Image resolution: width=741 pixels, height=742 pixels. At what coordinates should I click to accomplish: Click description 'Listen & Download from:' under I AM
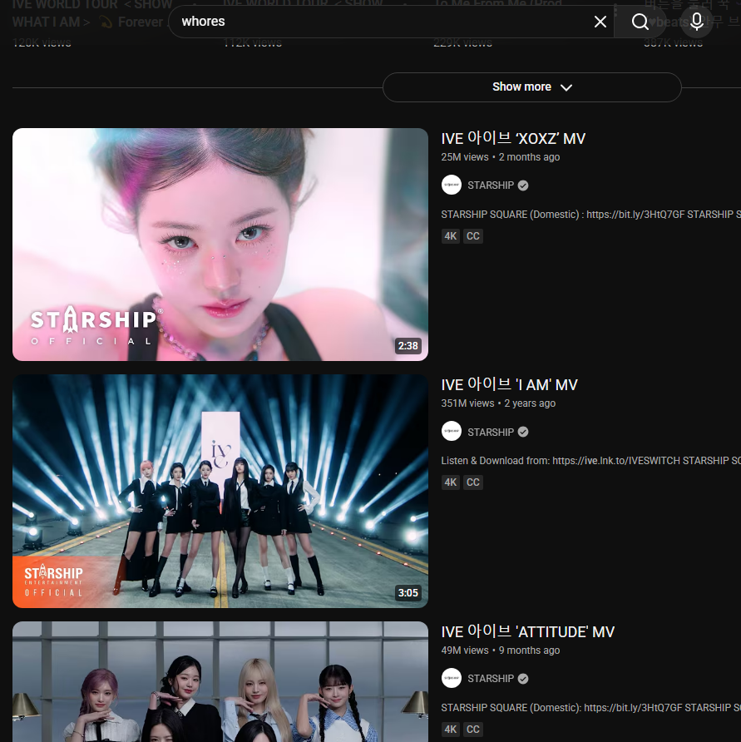[590, 461]
